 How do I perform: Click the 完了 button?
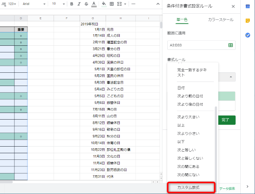(x=227, y=120)
